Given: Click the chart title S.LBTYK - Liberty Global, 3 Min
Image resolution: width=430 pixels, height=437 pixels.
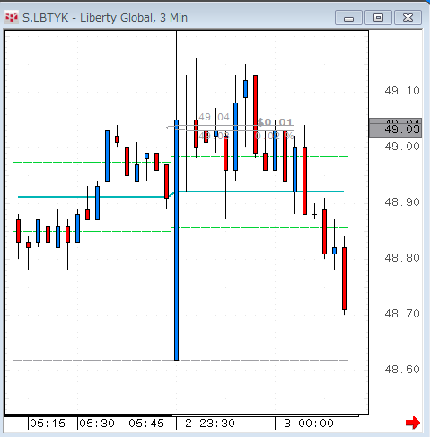Looking at the screenshot, I should (105, 18).
